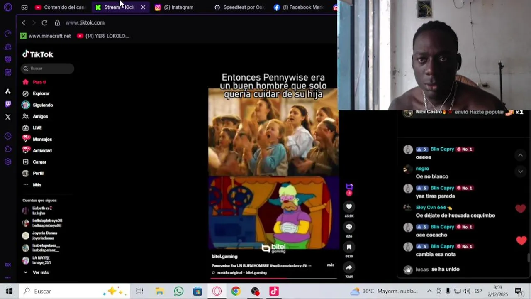Open followed account lanaye_251

point(37,260)
